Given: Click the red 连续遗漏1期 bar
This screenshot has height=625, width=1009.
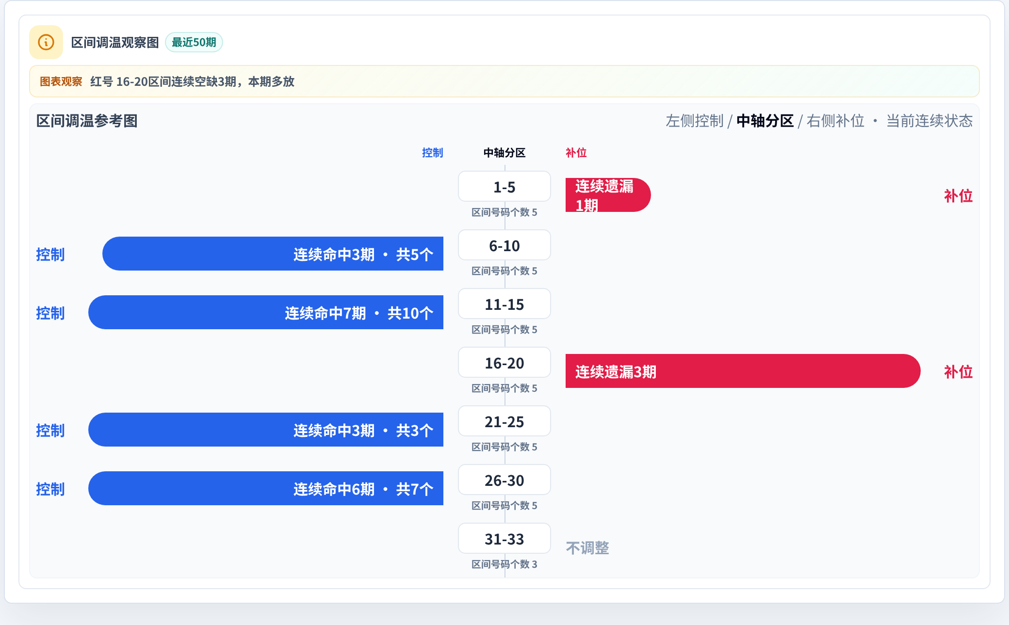Looking at the screenshot, I should pyautogui.click(x=608, y=195).
